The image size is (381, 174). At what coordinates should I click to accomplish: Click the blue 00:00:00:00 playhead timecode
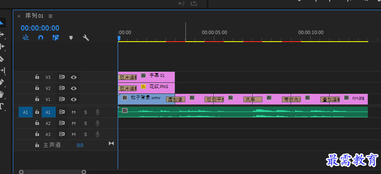tap(40, 28)
